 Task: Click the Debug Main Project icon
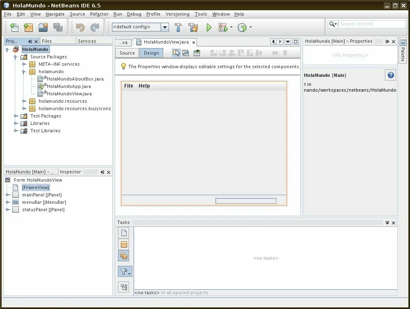click(223, 27)
